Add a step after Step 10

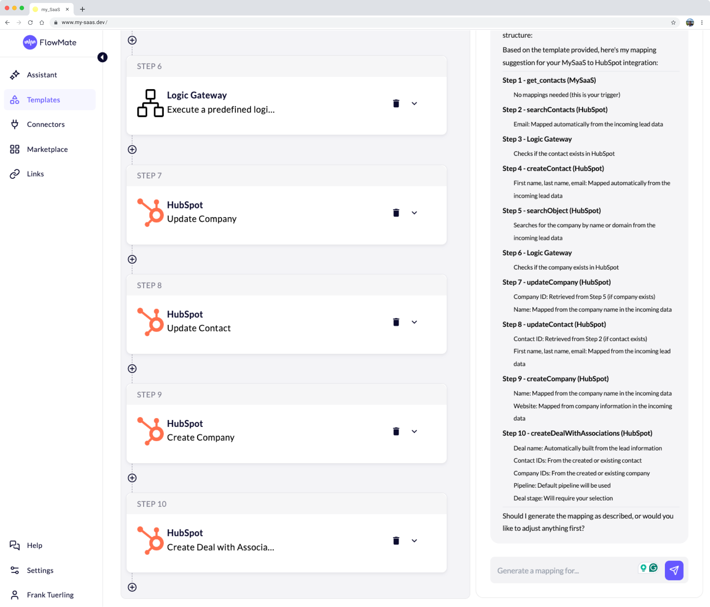132,587
